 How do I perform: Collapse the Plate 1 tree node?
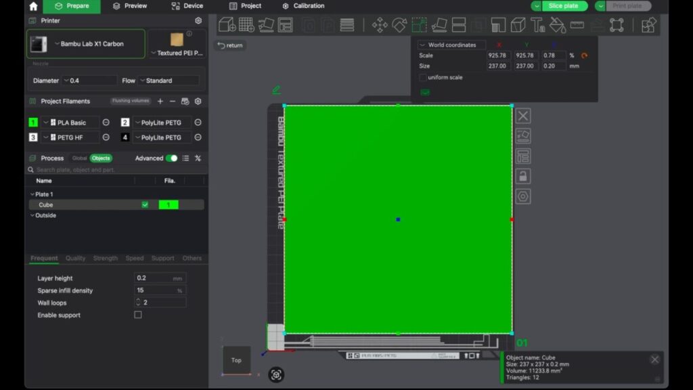coord(32,194)
